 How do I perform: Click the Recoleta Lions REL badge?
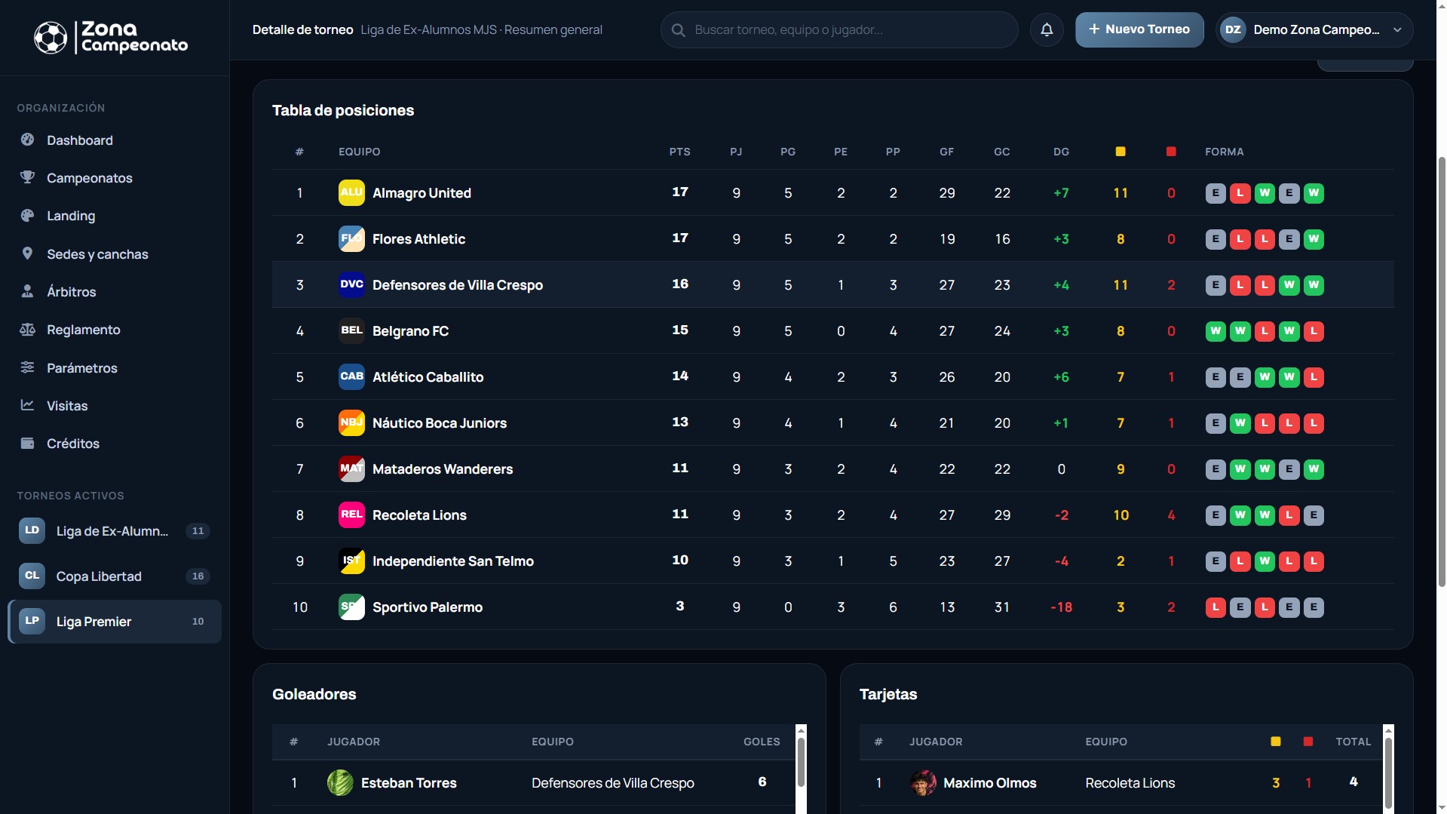coord(351,515)
